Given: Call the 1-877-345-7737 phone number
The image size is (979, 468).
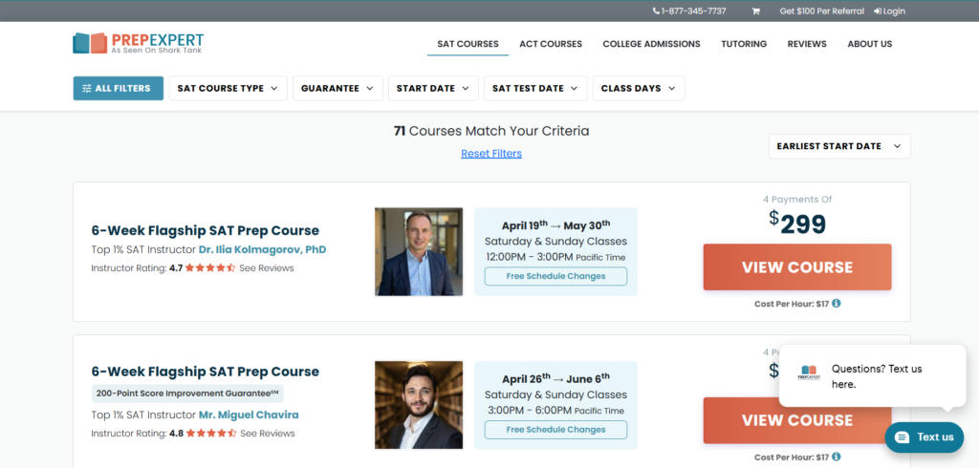Looking at the screenshot, I should click(689, 11).
